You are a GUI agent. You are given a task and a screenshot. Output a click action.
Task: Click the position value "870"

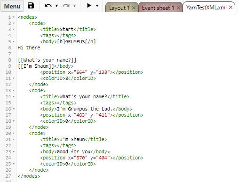point(80,158)
